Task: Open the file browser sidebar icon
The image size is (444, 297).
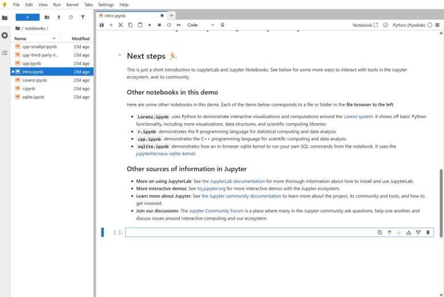Action: 5,18
